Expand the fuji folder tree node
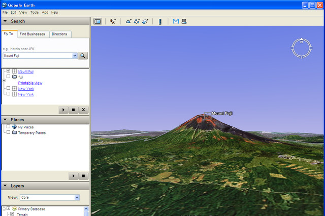The image size is (325, 216). tap(4, 80)
